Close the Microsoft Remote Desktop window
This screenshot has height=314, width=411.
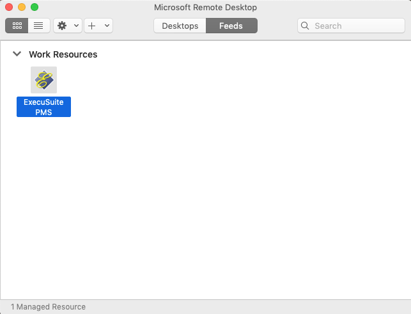9,7
